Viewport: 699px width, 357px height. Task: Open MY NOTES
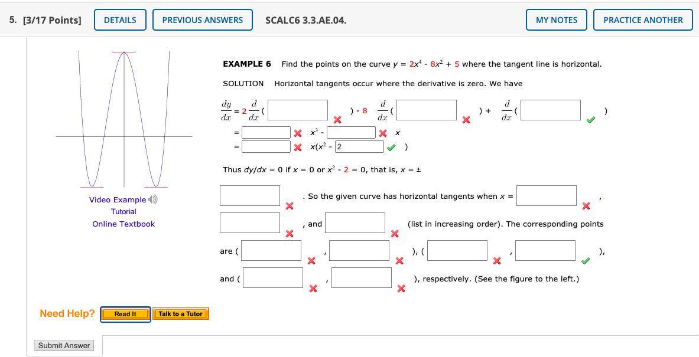pyautogui.click(x=556, y=19)
